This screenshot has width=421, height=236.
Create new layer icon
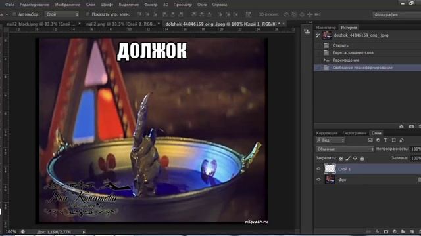pos(412,231)
